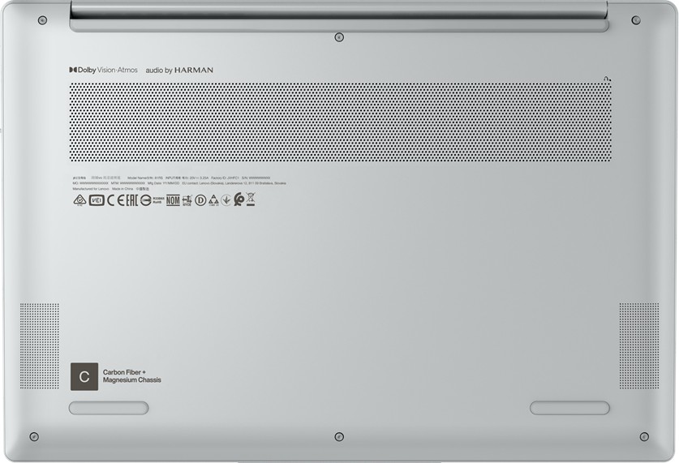Click the right speaker grille
Screen dimensions: 679x463
638,346
